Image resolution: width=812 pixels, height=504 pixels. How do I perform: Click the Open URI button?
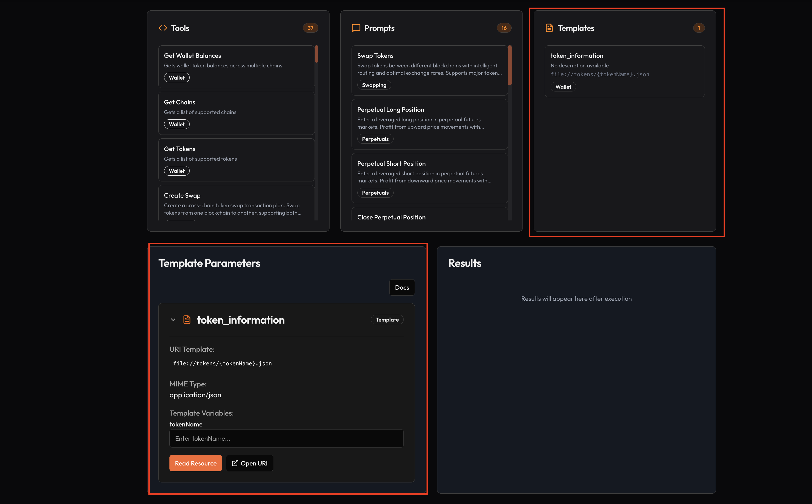(249, 463)
